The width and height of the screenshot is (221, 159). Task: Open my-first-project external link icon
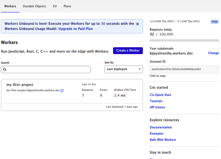[62, 91]
